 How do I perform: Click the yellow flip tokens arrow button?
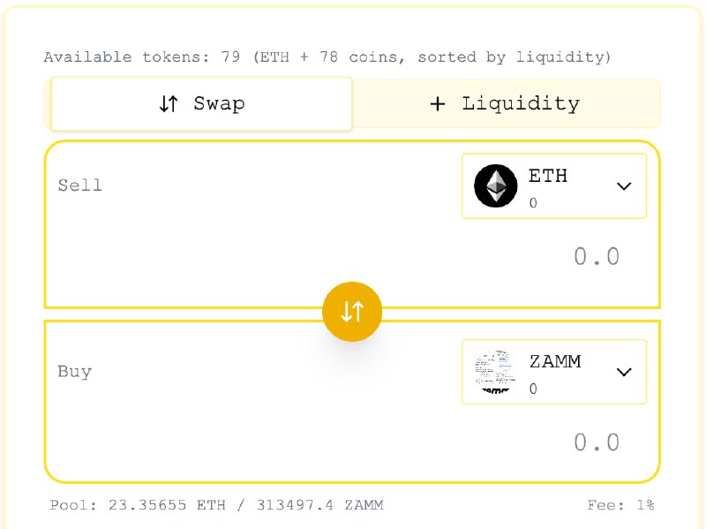352,312
